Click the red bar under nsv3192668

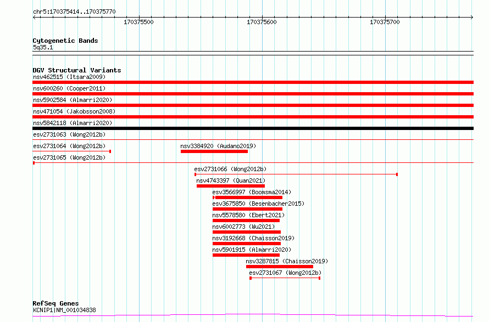coord(247,244)
